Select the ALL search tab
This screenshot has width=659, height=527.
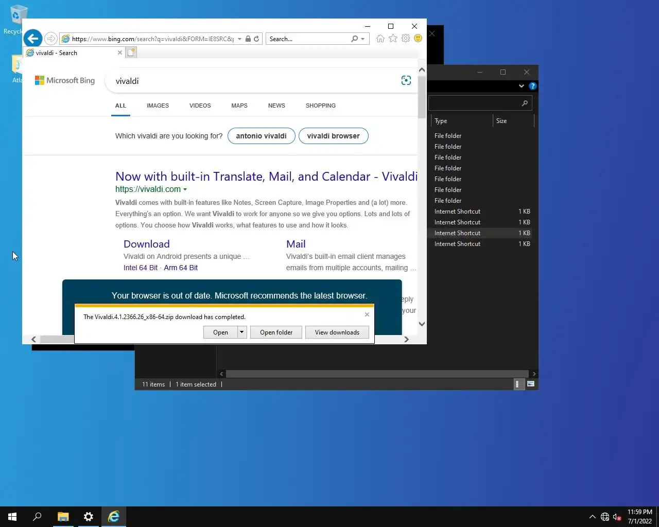click(x=120, y=106)
